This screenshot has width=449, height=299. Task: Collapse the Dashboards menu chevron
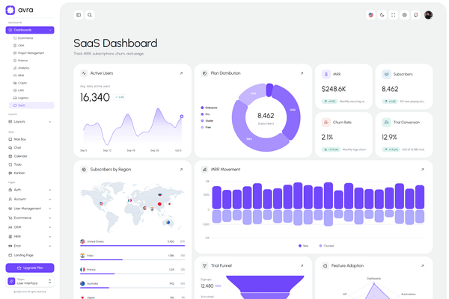50,30
